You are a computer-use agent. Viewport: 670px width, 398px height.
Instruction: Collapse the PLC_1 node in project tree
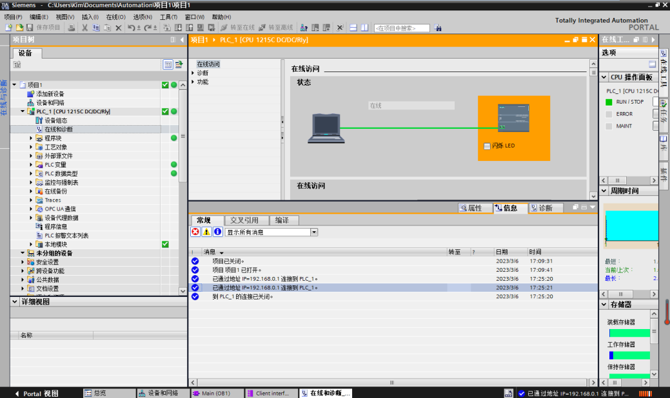coord(21,111)
